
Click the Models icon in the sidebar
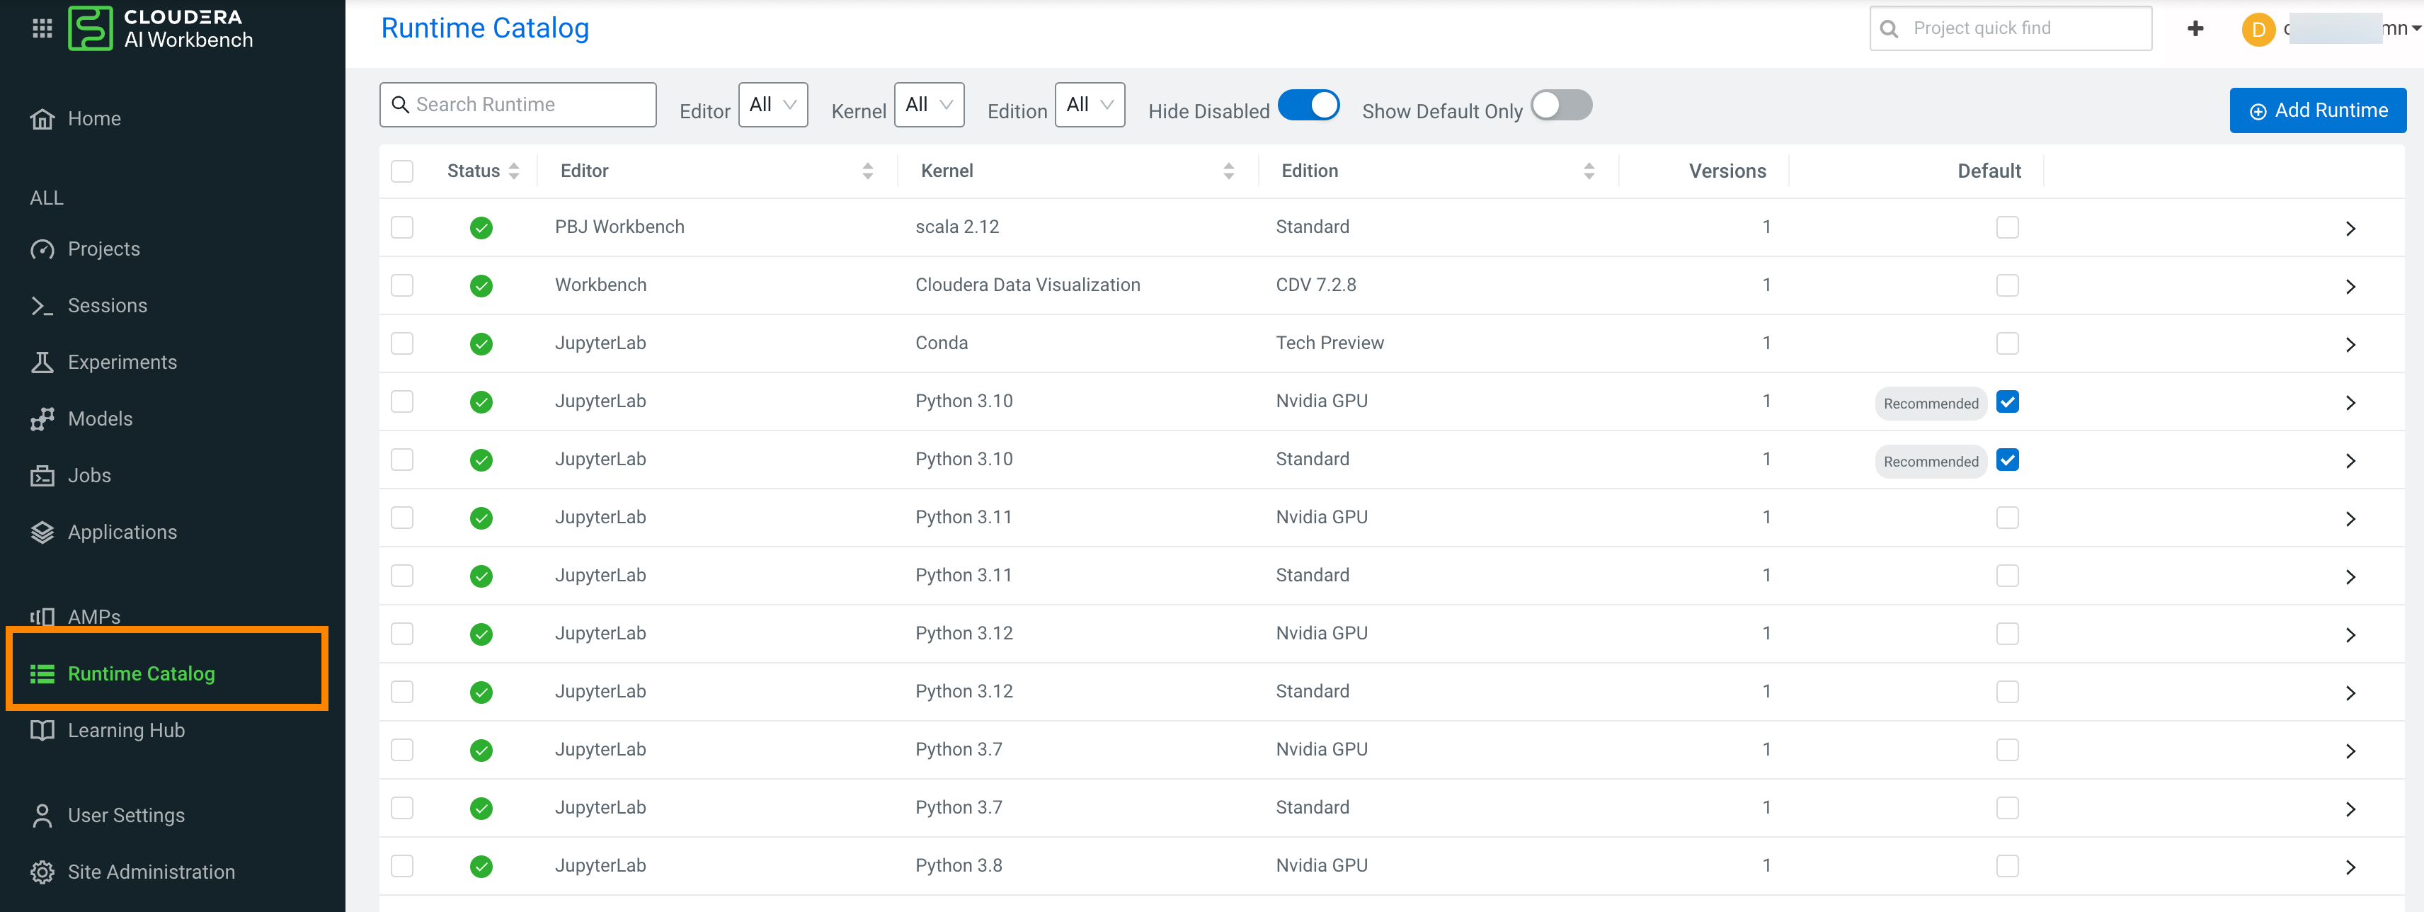42,418
